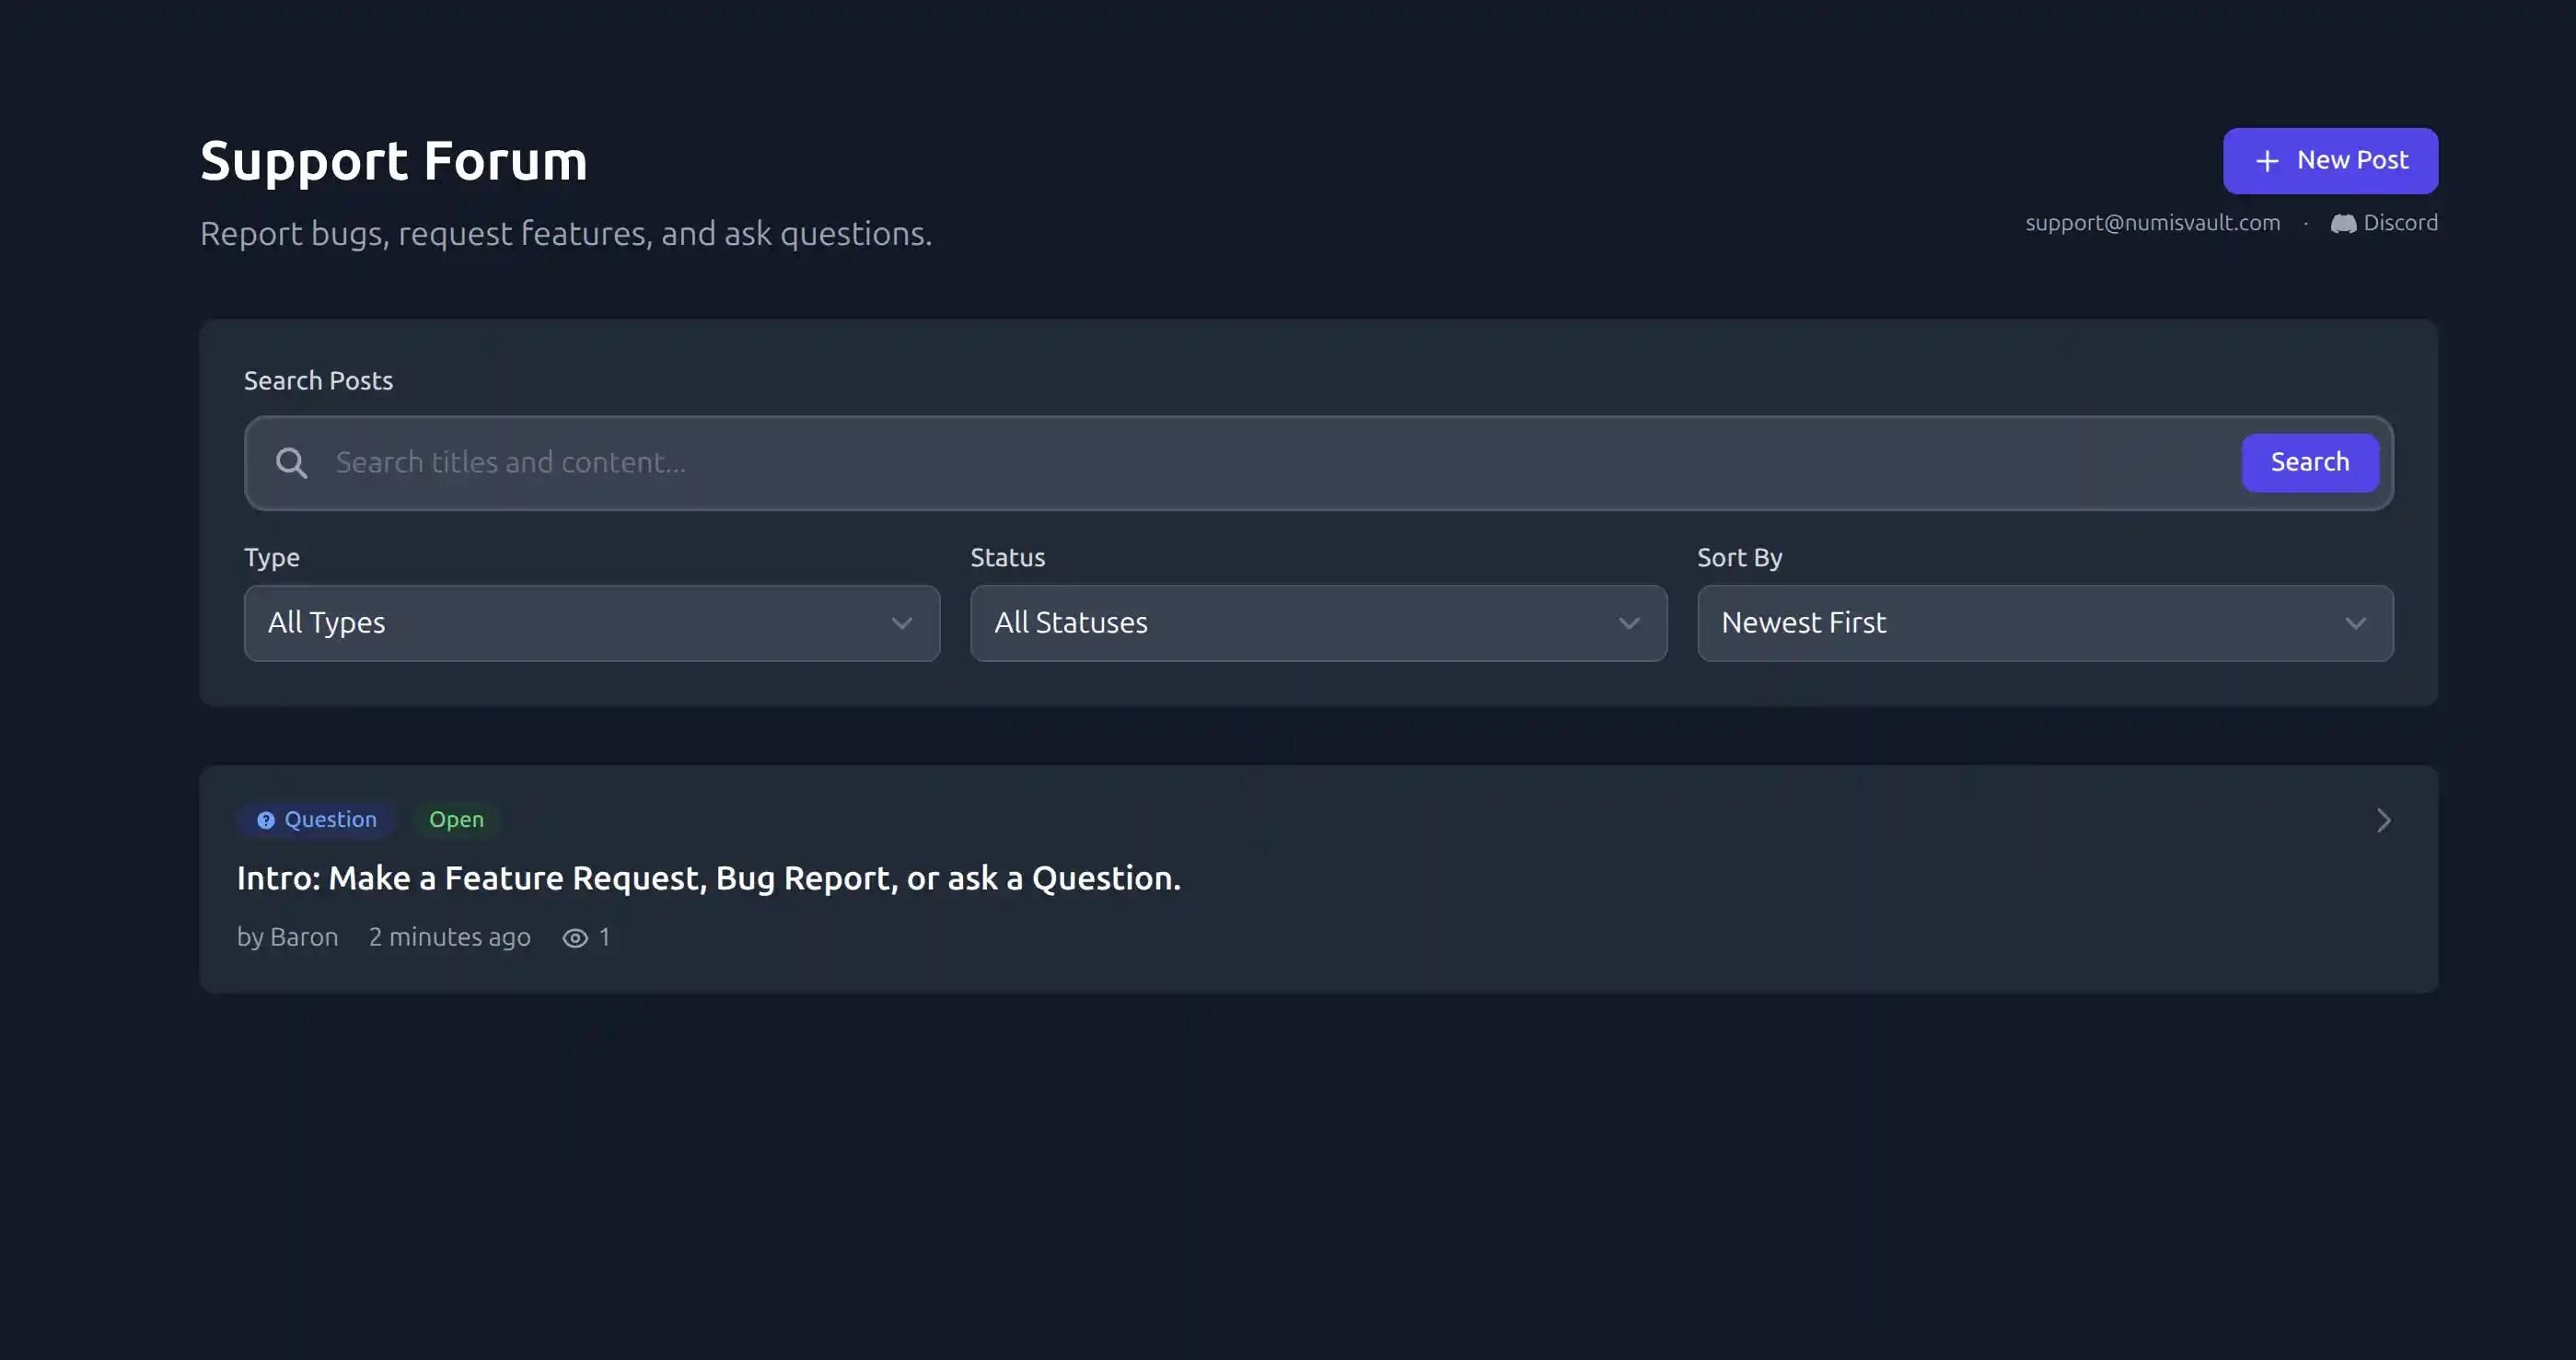Open the Newest First sort dropdown
The width and height of the screenshot is (2576, 1360).
2043,624
